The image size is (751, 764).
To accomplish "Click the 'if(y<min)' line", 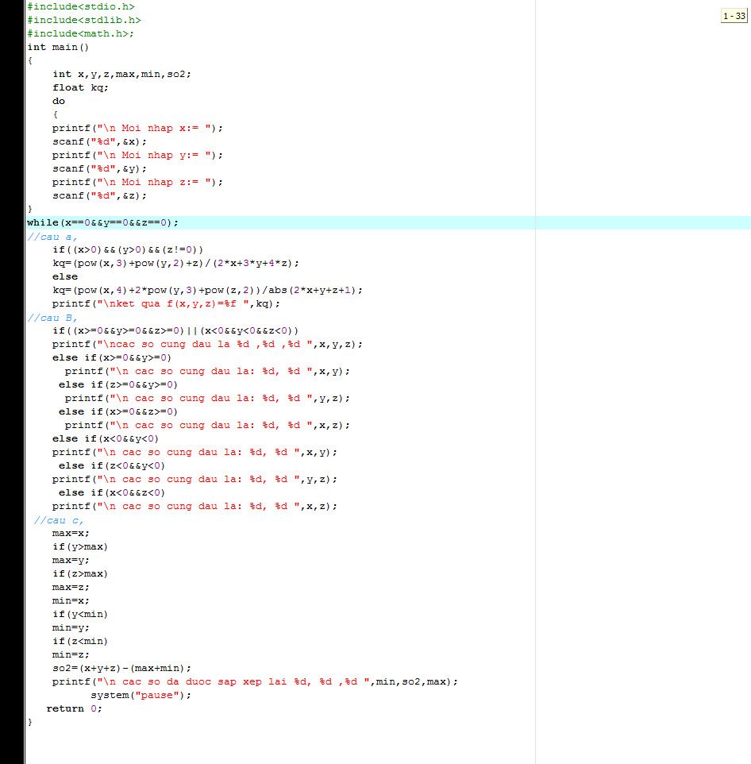I will click(x=80, y=615).
